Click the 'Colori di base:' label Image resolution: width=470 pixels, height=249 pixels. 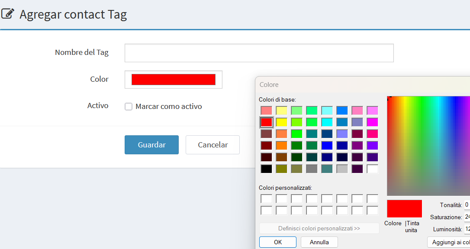[277, 100]
